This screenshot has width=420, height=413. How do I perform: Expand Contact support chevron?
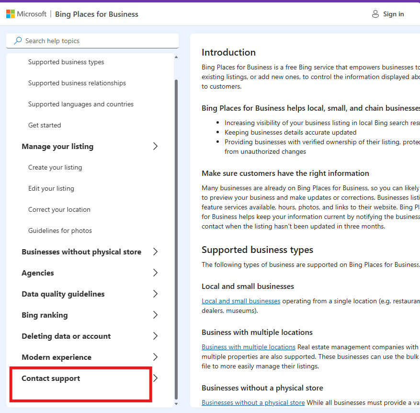(x=156, y=378)
